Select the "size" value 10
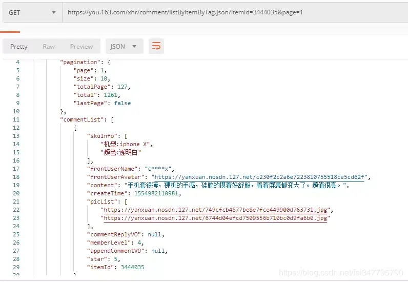The width and height of the screenshot is (408, 282). click(x=104, y=78)
